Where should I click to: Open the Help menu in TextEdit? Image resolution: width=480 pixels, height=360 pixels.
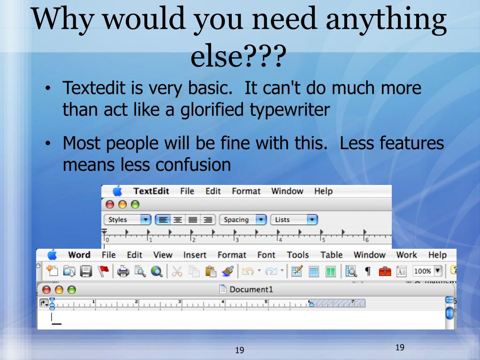click(323, 191)
